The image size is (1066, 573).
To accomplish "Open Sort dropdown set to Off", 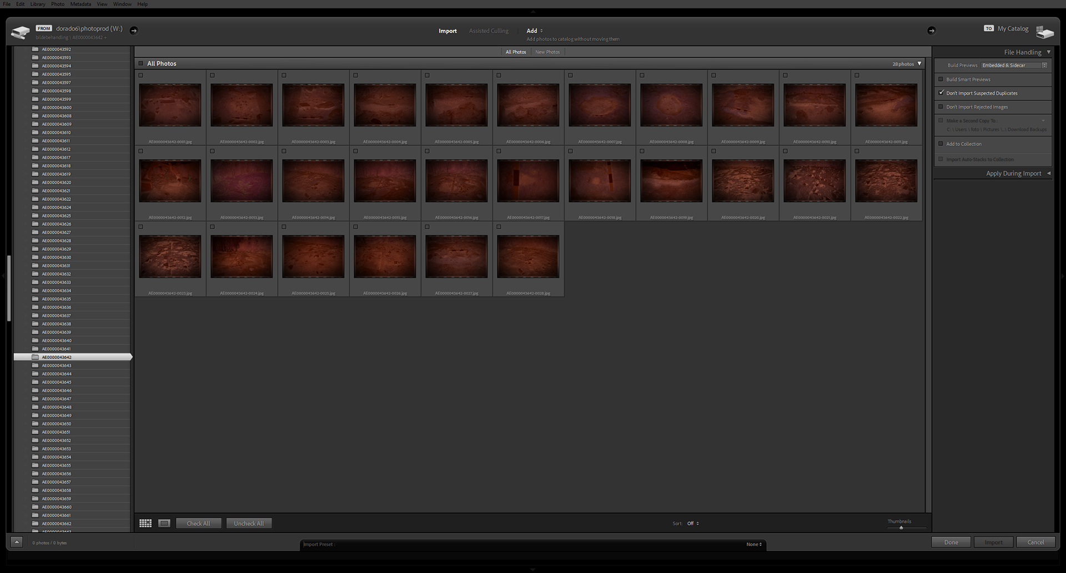I will pyautogui.click(x=693, y=524).
